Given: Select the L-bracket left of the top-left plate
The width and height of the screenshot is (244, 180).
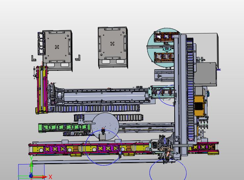Looking at the screenshot, I should (x=33, y=58).
